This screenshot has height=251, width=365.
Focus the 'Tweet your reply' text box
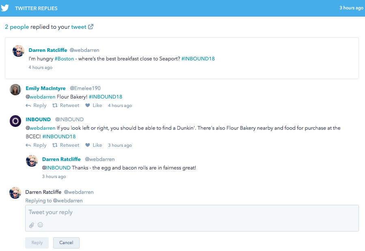coord(192,218)
